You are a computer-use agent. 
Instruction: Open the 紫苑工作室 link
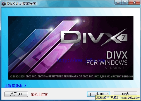click(39, 94)
